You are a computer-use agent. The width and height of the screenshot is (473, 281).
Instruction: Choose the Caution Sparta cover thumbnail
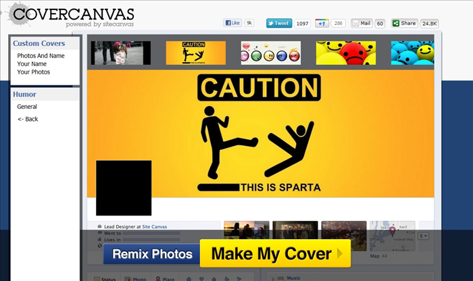click(196, 53)
